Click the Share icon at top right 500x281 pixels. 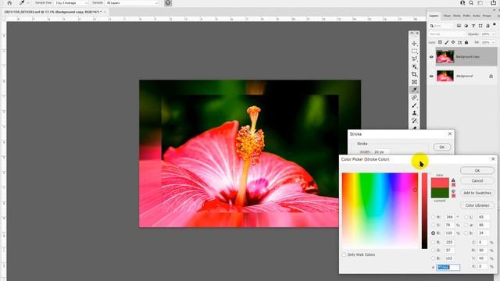494,3
